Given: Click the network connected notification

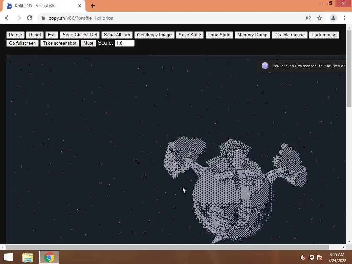Looking at the screenshot, I should (x=301, y=66).
